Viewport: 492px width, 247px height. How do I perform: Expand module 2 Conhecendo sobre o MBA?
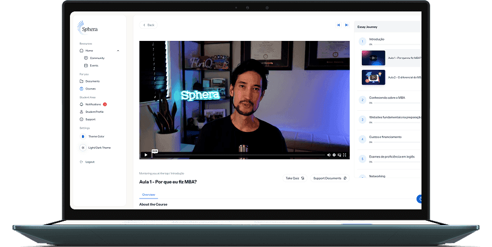[x=390, y=100]
